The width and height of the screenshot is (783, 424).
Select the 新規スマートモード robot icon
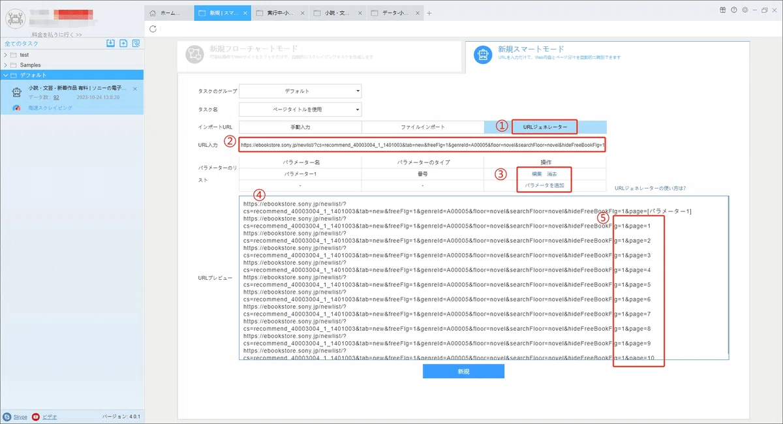[x=482, y=54]
